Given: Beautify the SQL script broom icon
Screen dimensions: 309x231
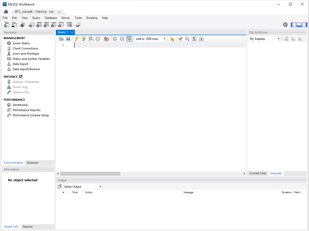Looking at the screenshot, I should click(x=180, y=39).
